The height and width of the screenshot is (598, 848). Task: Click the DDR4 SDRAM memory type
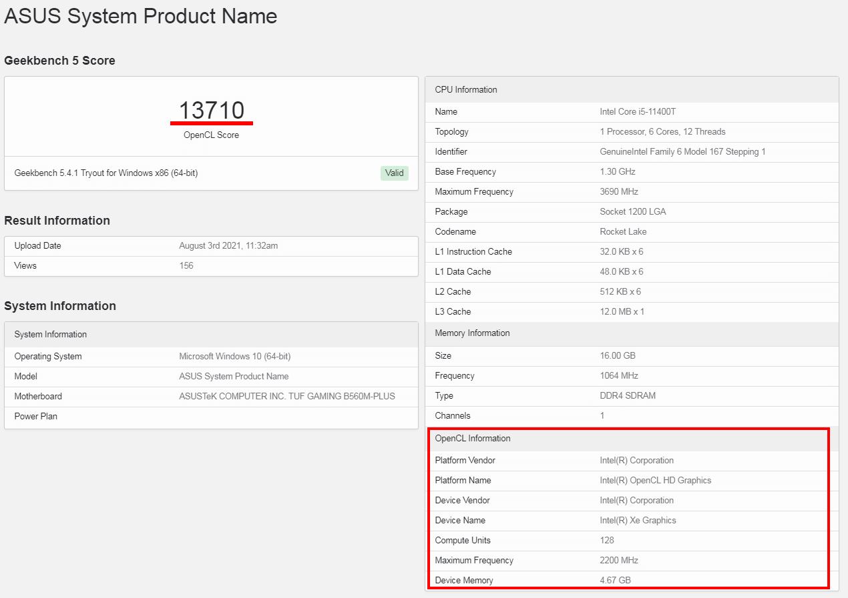tap(628, 395)
